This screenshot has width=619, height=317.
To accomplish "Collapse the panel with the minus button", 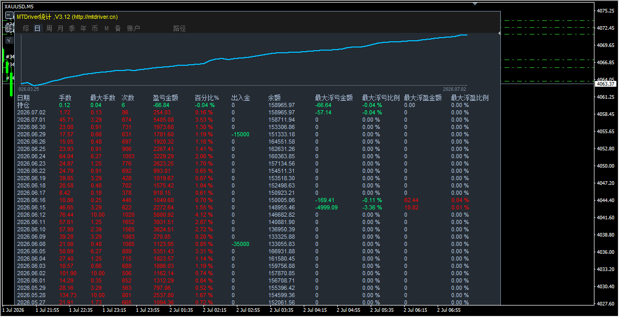I will tap(9, 15).
